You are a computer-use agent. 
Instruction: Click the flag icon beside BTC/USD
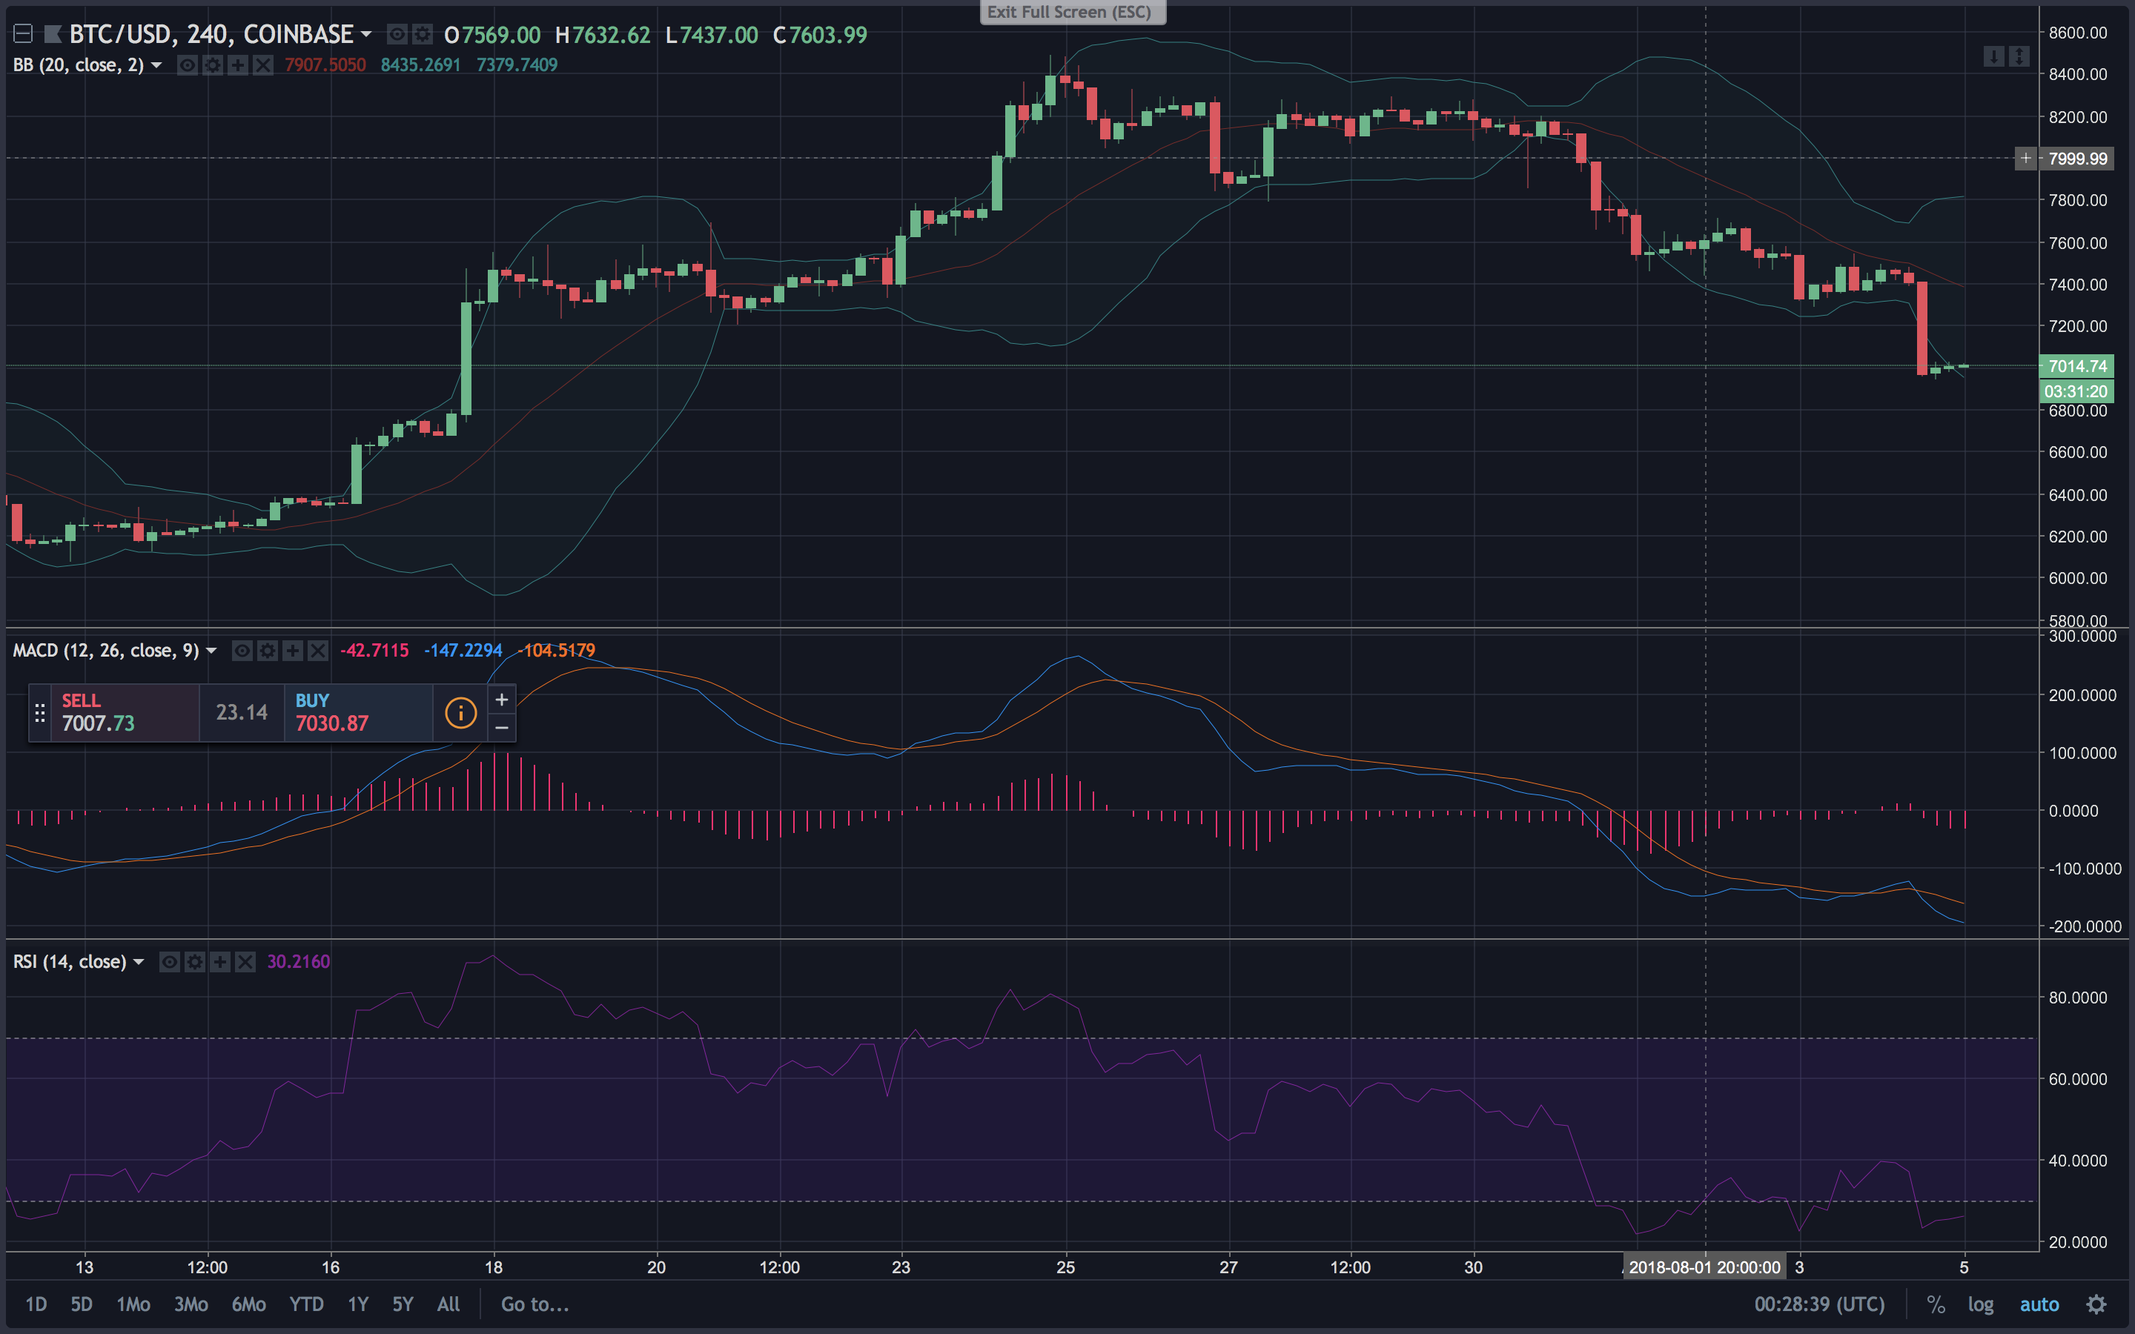[x=53, y=34]
